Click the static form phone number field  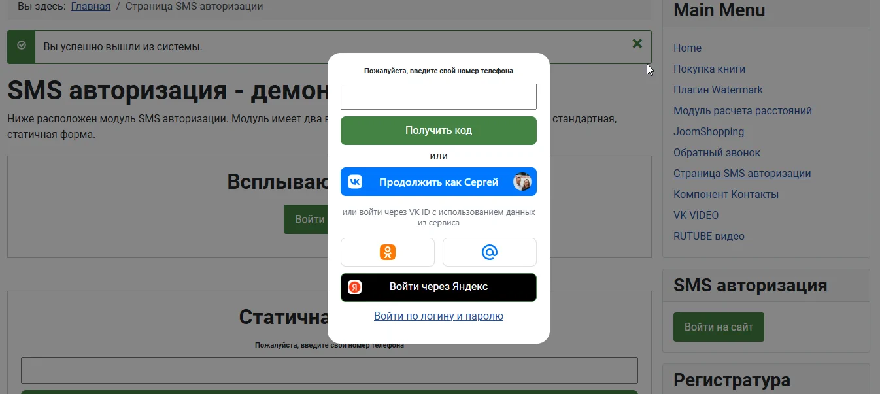330,370
